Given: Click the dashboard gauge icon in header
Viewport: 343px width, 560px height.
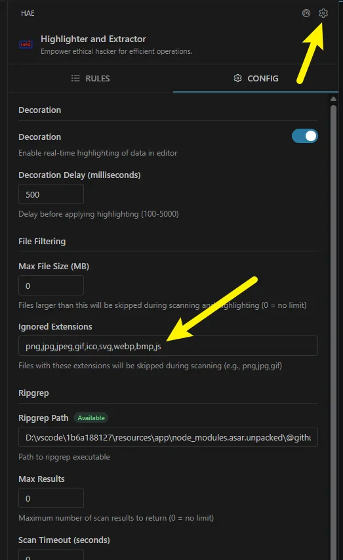Looking at the screenshot, I should (x=306, y=13).
